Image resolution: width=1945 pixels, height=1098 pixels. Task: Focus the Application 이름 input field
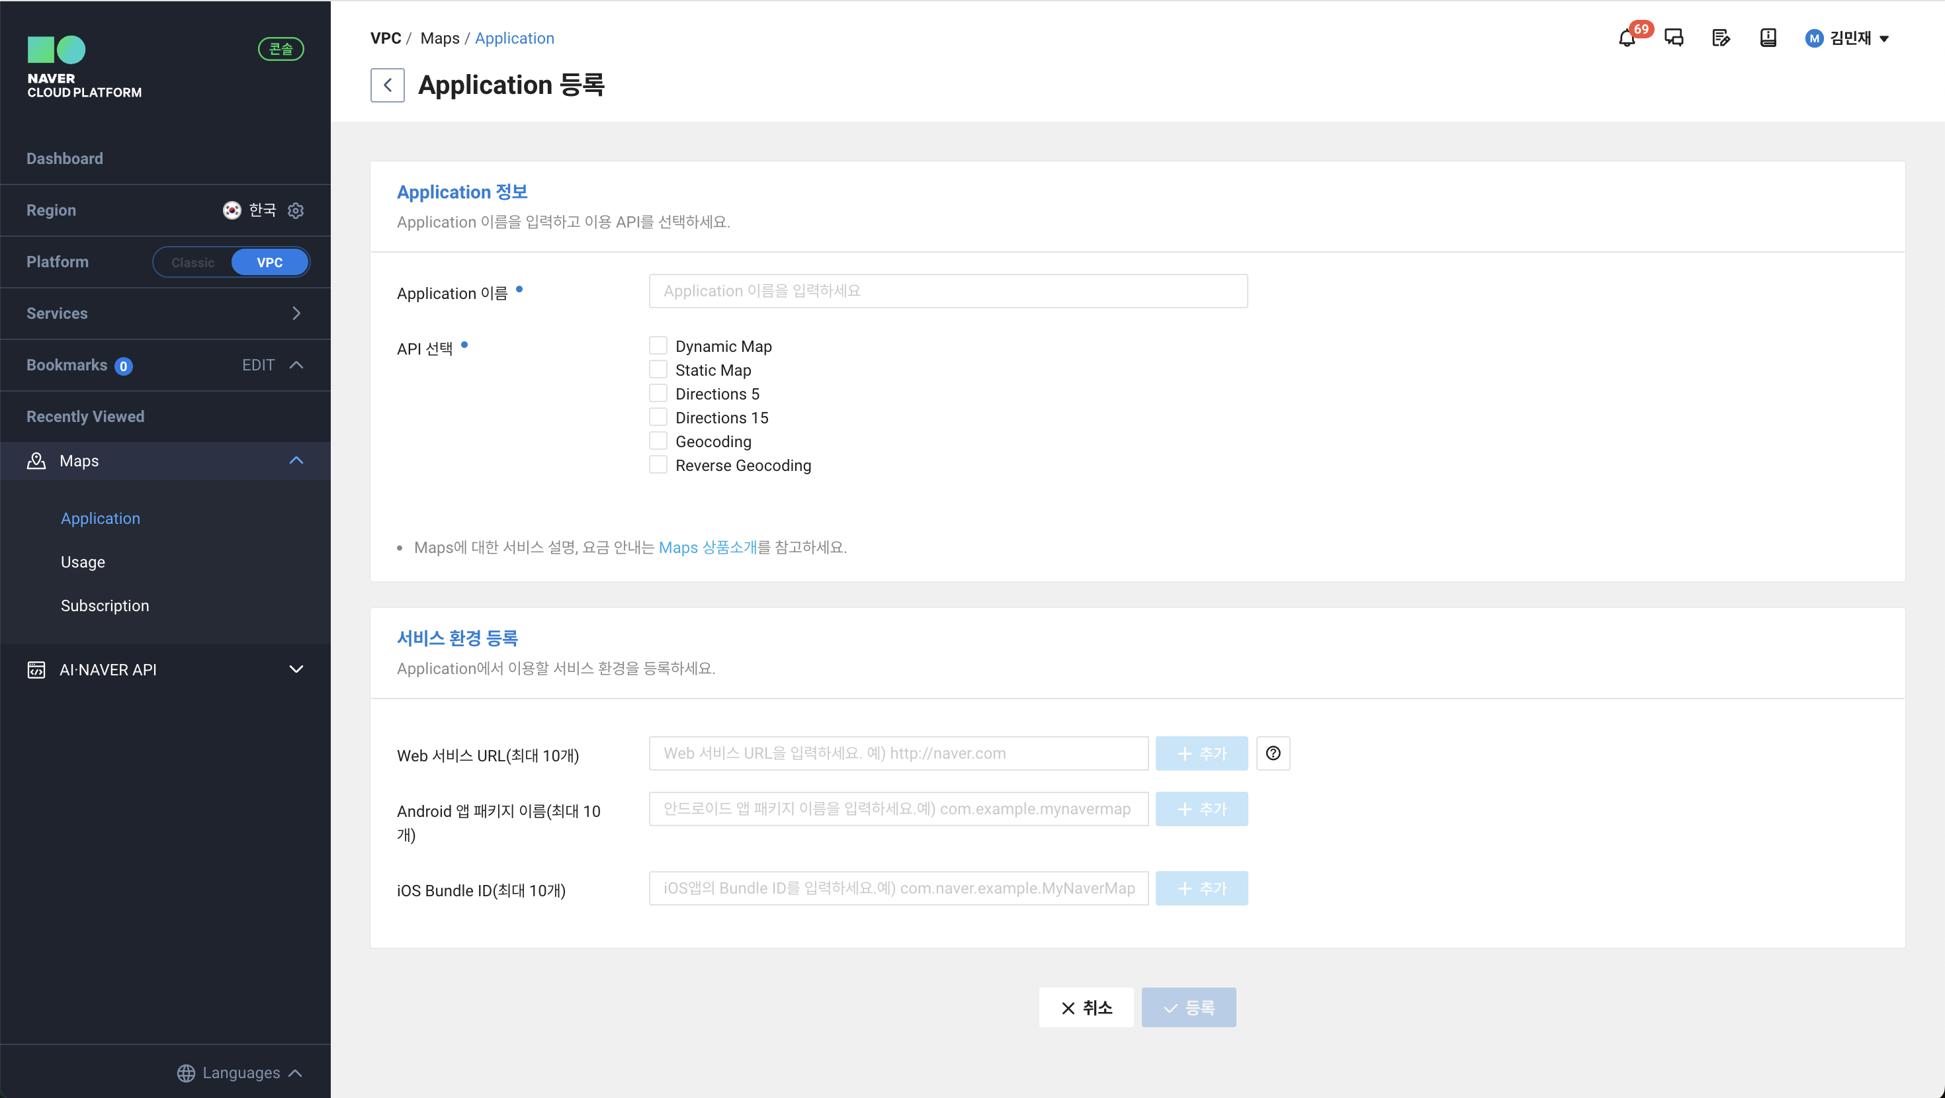coord(947,292)
